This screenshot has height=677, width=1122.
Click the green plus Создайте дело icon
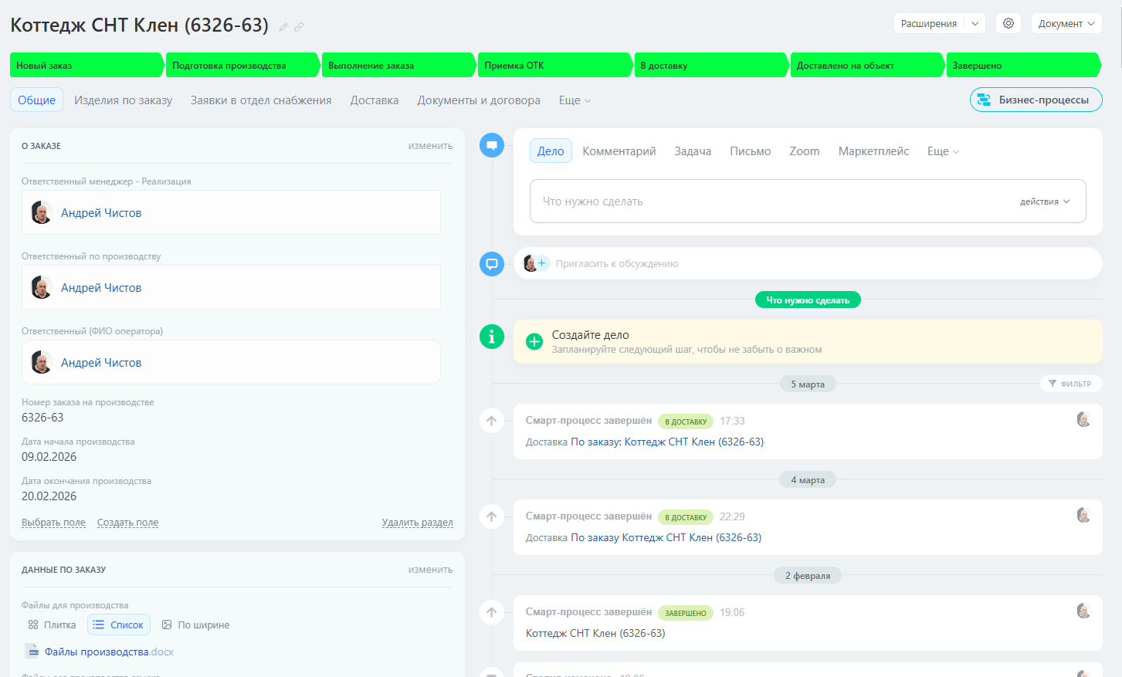(534, 341)
